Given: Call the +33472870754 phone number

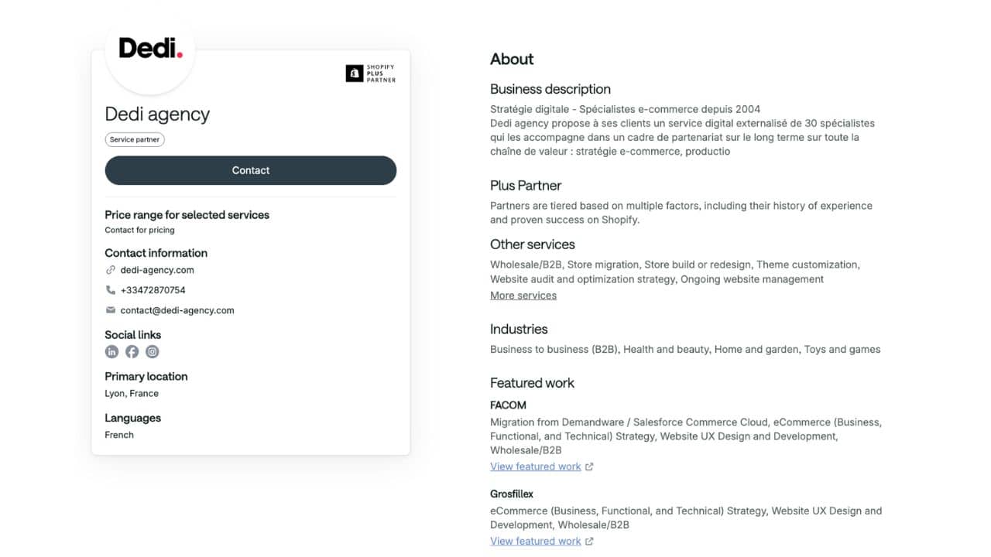Looking at the screenshot, I should [x=153, y=290].
